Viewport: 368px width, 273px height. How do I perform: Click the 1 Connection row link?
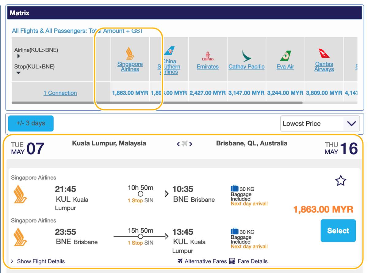pyautogui.click(x=60, y=93)
